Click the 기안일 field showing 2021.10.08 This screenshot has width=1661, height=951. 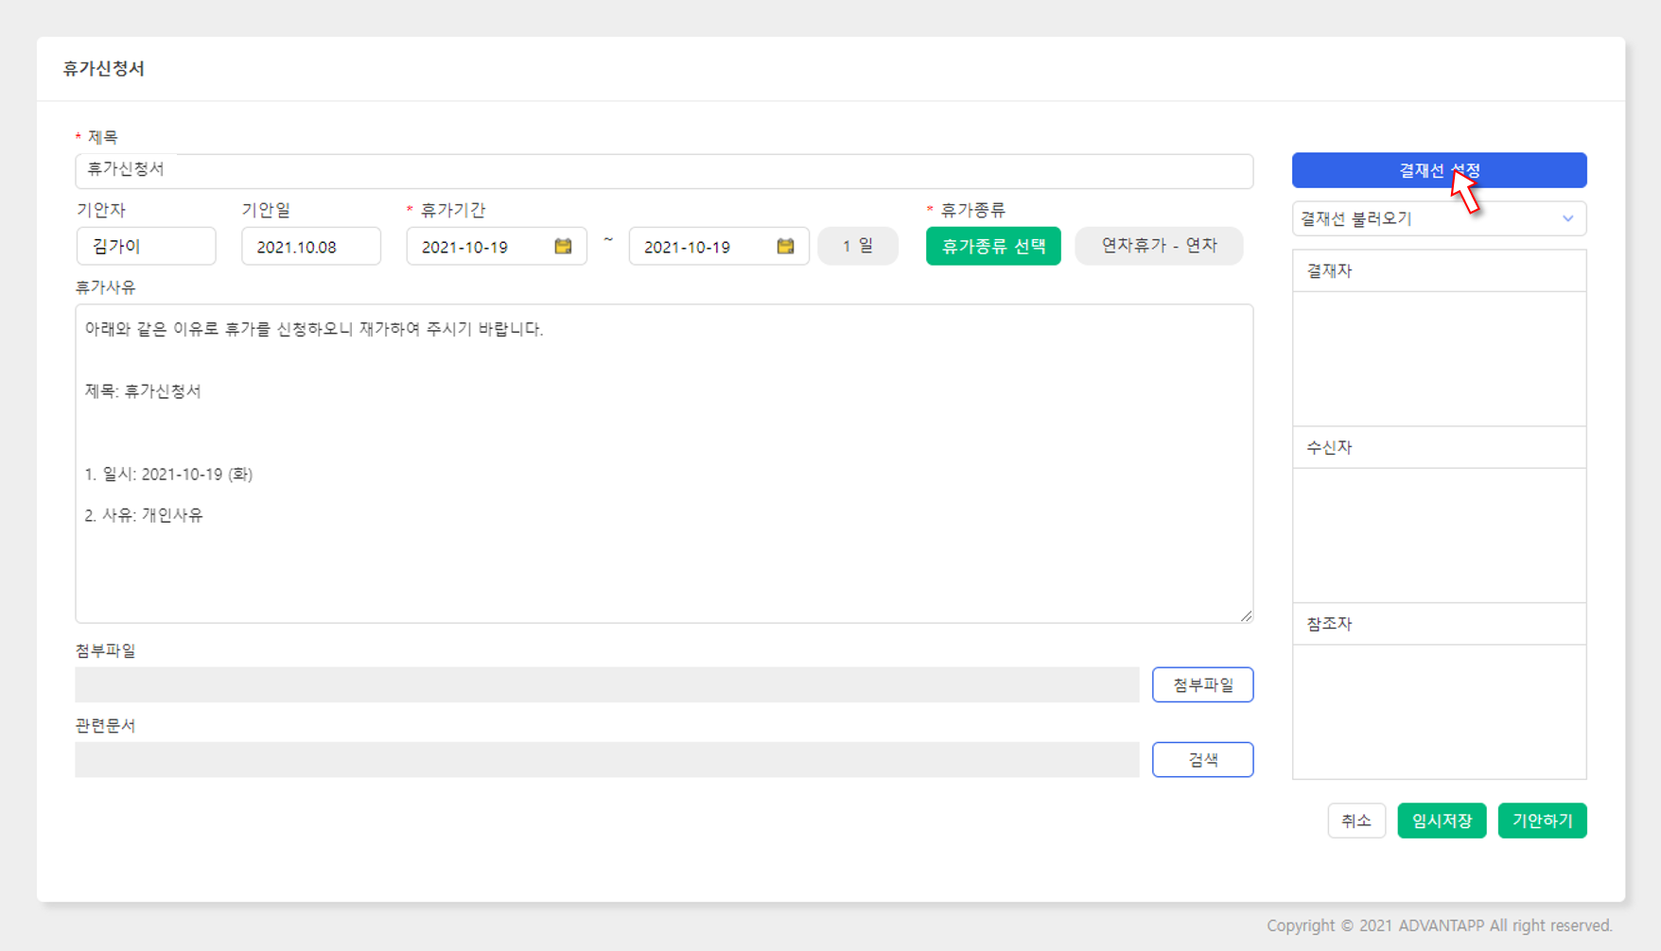(x=311, y=246)
